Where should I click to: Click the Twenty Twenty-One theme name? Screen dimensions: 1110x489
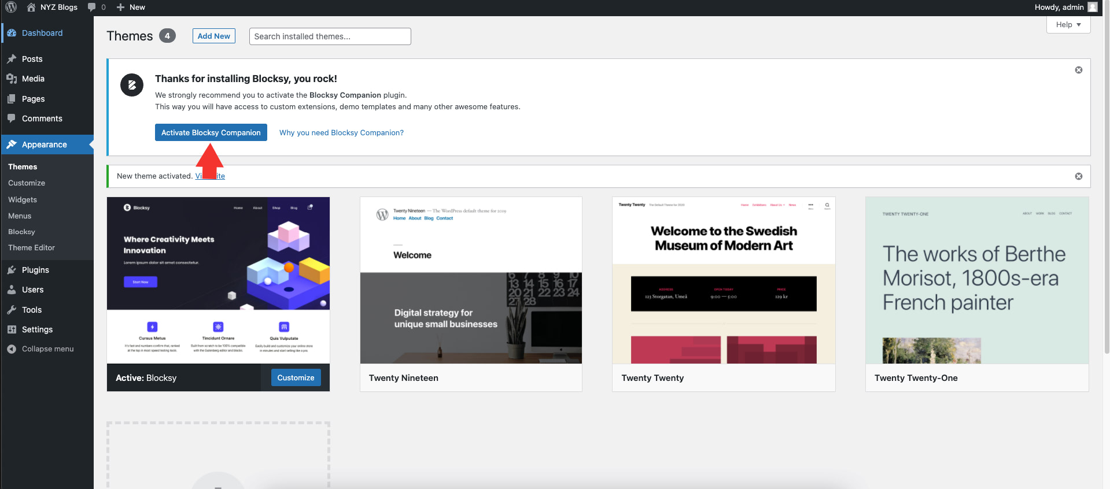916,378
